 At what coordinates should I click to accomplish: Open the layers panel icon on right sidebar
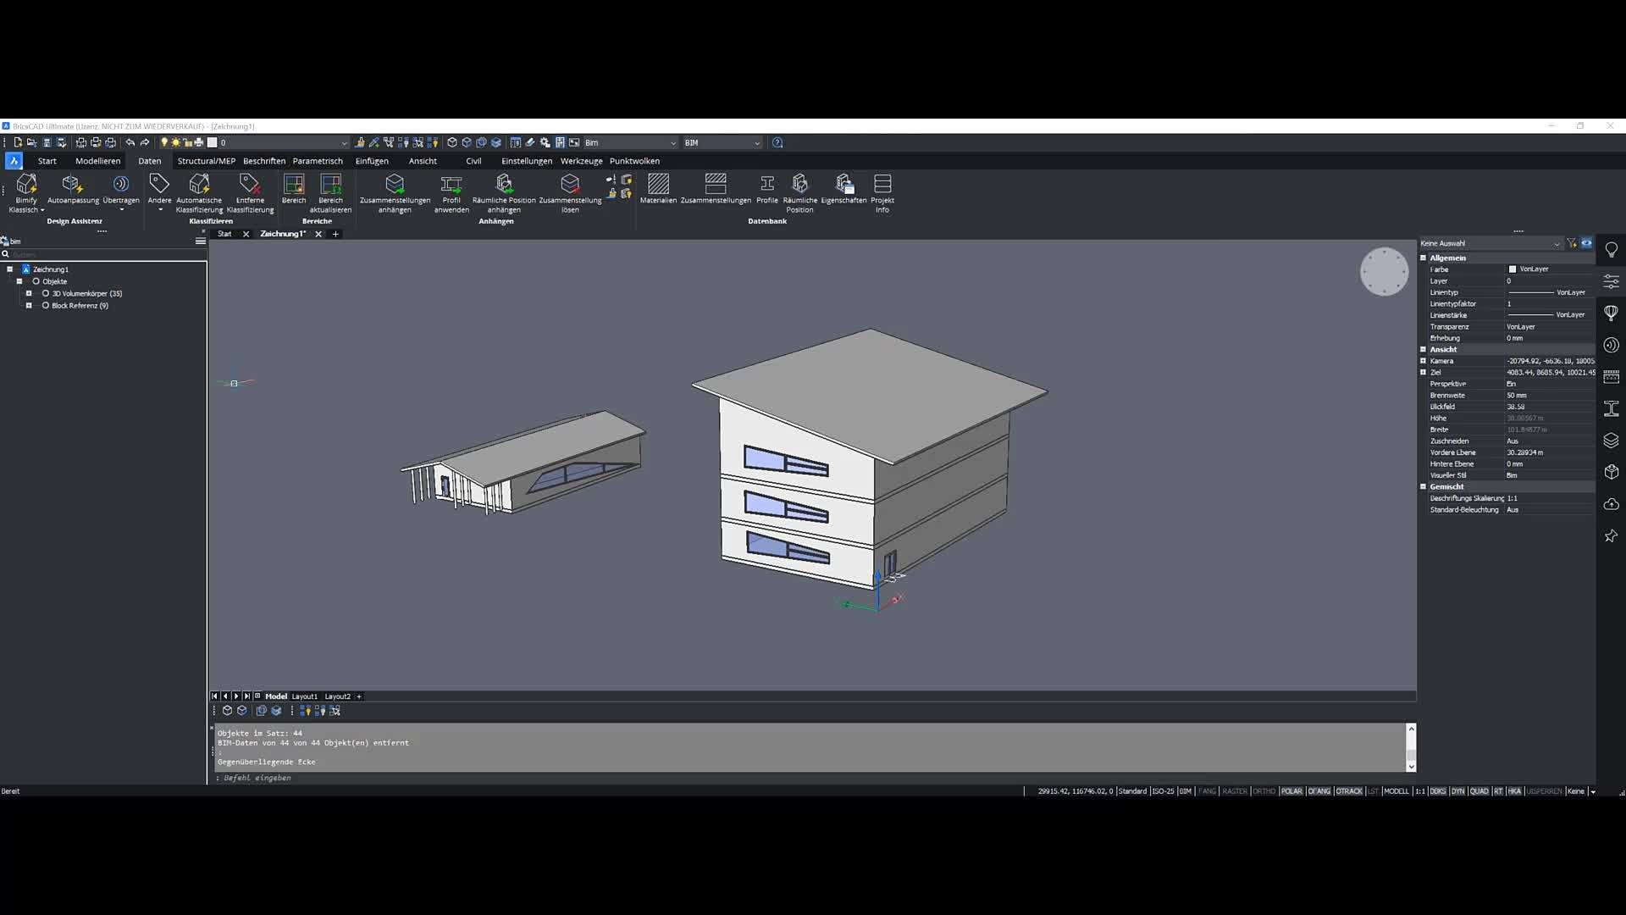(1611, 441)
